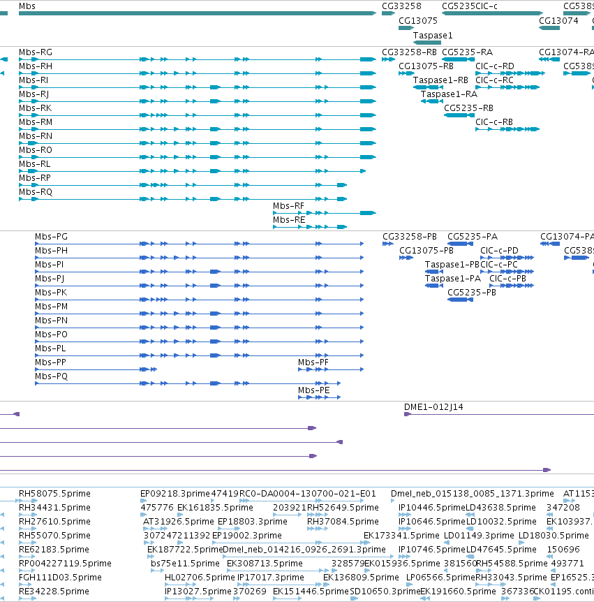Select transcript Mbs-RQ
Image resolution: width=594 pixels, height=602 pixels.
click(36, 192)
